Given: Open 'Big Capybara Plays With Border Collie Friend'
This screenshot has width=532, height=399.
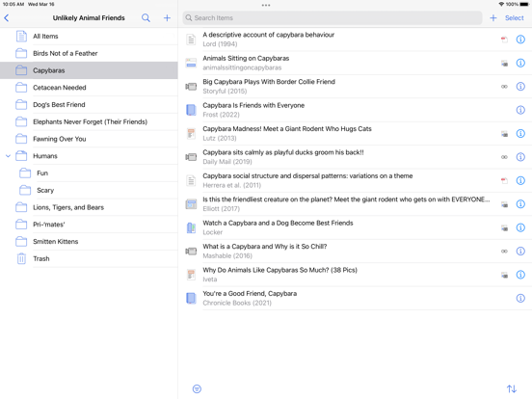Looking at the screenshot, I should pyautogui.click(x=355, y=87).
